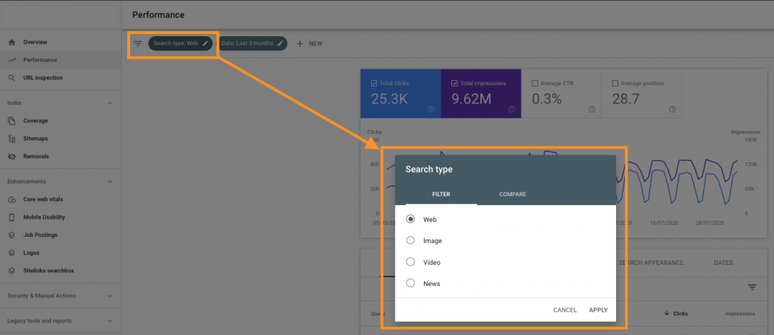
Task: Click the Performance page title
Action: (158, 15)
